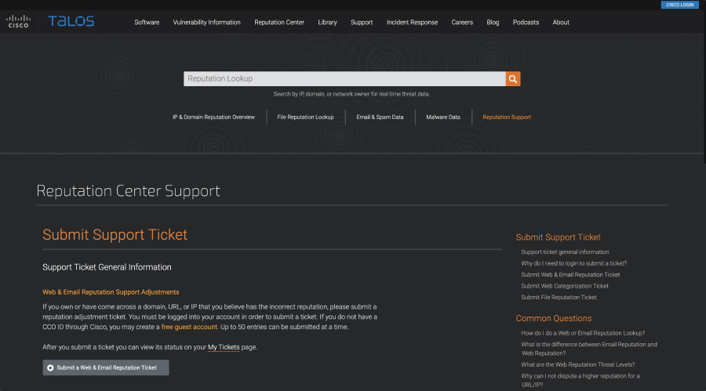Switch to IP & Domain Reputation Overview tab
Screen dimensions: 706x391
point(213,117)
